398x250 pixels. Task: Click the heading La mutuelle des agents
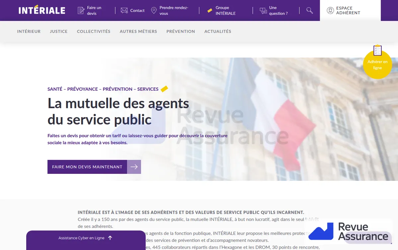coord(118,112)
